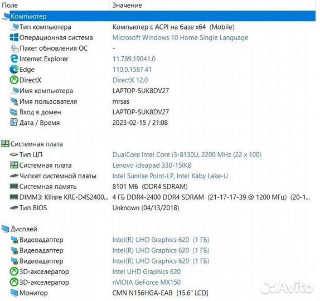320x301 pixels.
Task: Select the Чипсет системной платы field label
Action: coord(58,176)
